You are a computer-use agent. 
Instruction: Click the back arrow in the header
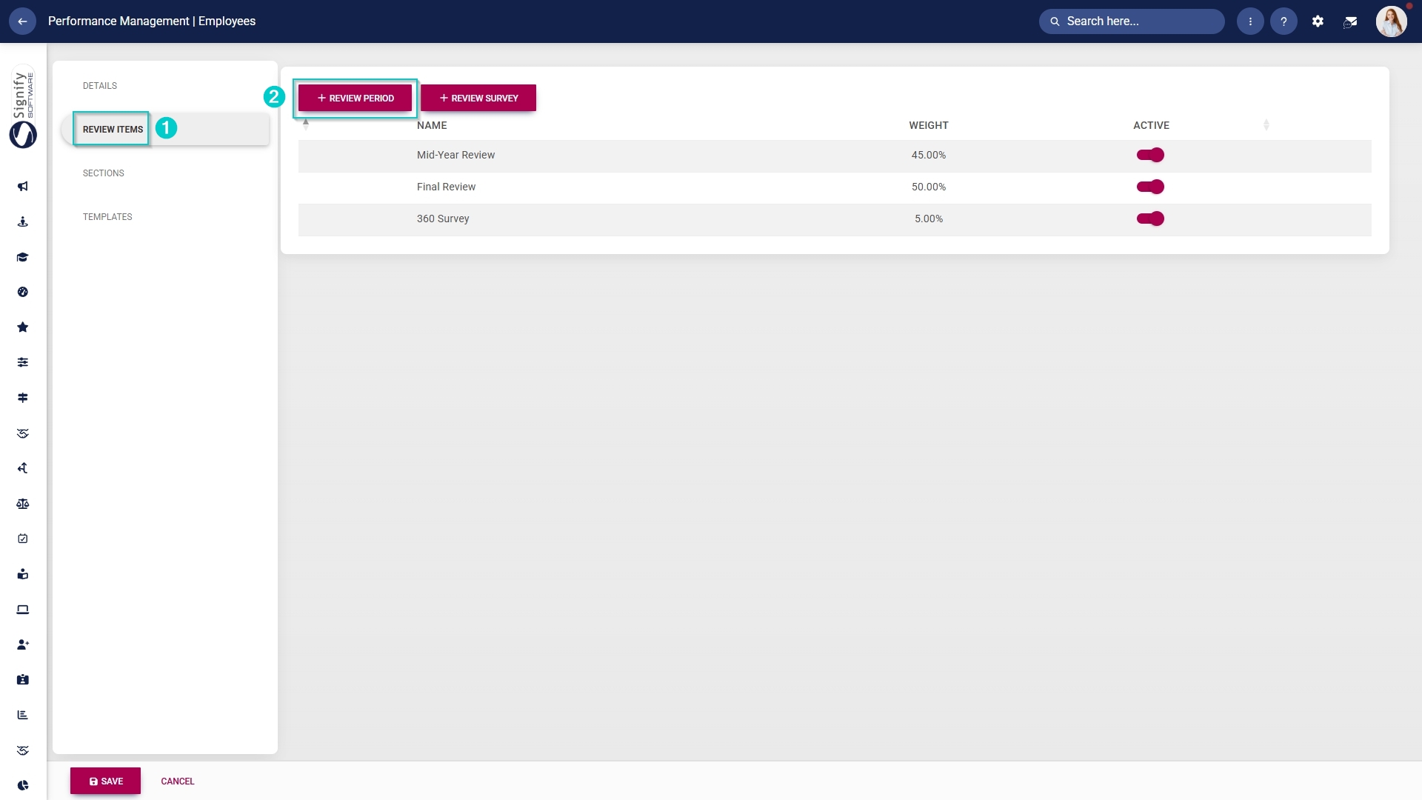pyautogui.click(x=22, y=21)
